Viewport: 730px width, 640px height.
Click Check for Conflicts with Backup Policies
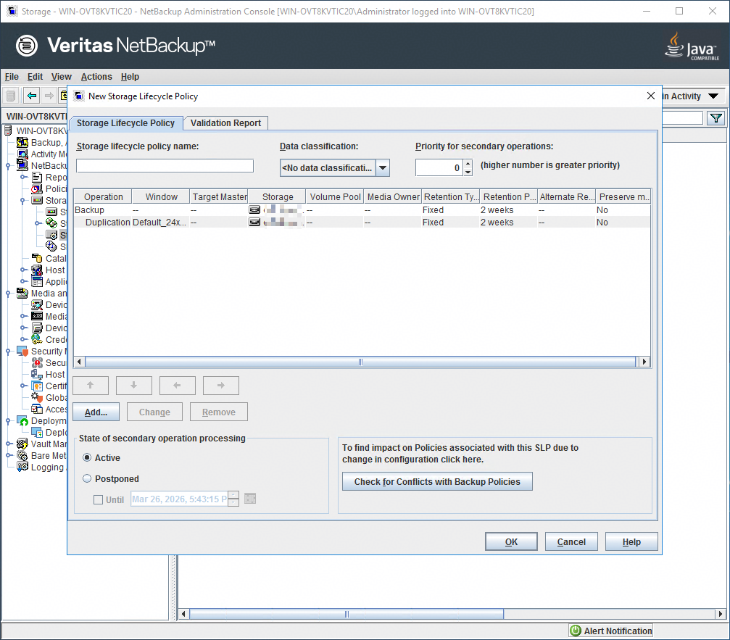tap(437, 482)
